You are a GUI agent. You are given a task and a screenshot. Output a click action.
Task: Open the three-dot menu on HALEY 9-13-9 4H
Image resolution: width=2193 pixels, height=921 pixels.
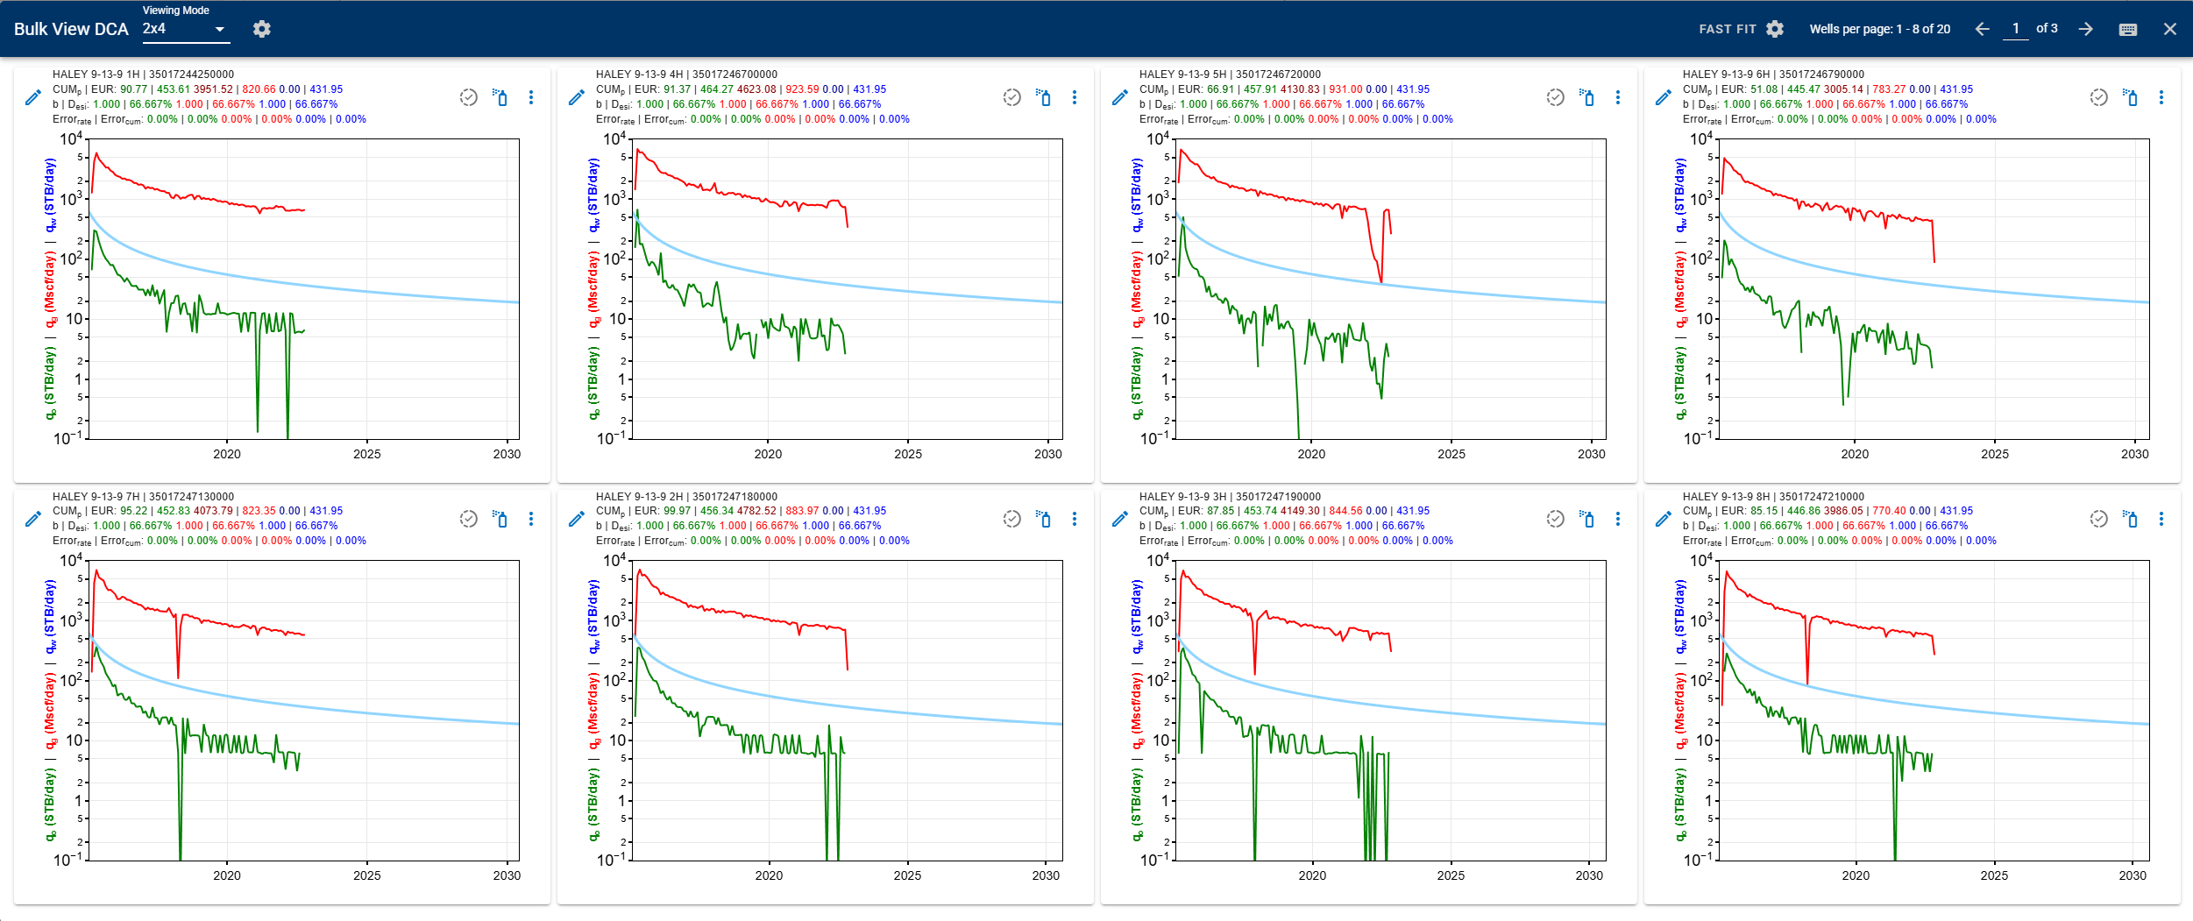[x=1075, y=98]
